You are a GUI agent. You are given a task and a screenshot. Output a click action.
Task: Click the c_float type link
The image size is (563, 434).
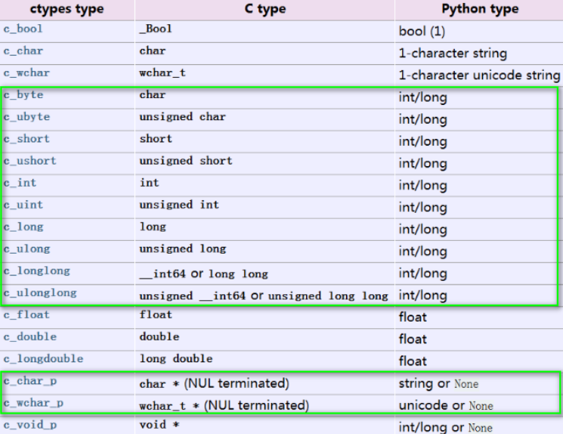[x=24, y=315]
